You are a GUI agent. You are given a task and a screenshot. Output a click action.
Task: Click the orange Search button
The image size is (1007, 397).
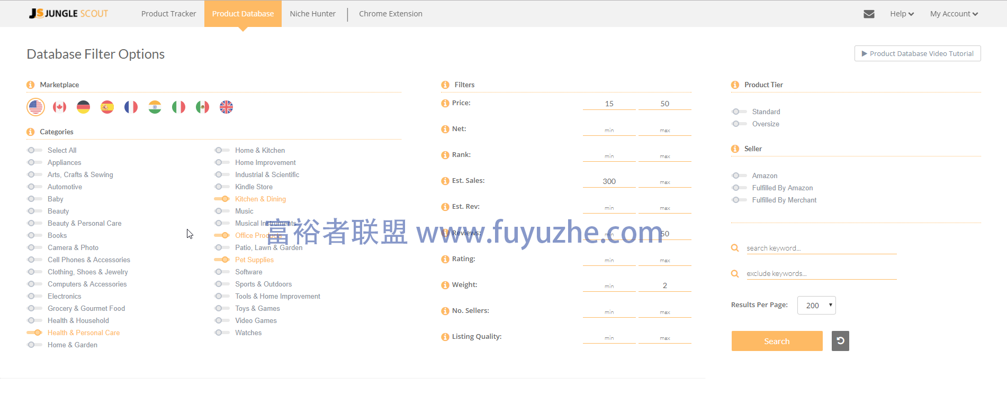(777, 341)
